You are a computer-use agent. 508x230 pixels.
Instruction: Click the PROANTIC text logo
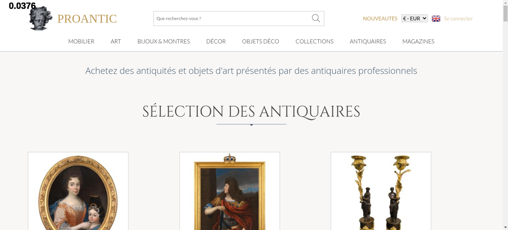click(87, 19)
